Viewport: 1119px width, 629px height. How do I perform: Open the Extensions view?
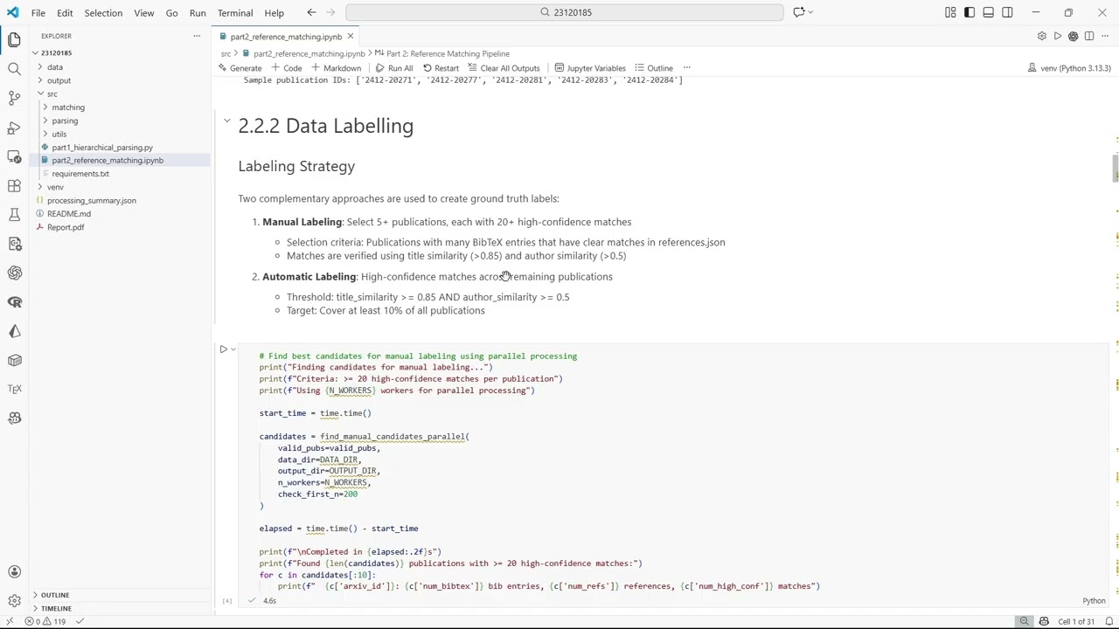pos(14,185)
